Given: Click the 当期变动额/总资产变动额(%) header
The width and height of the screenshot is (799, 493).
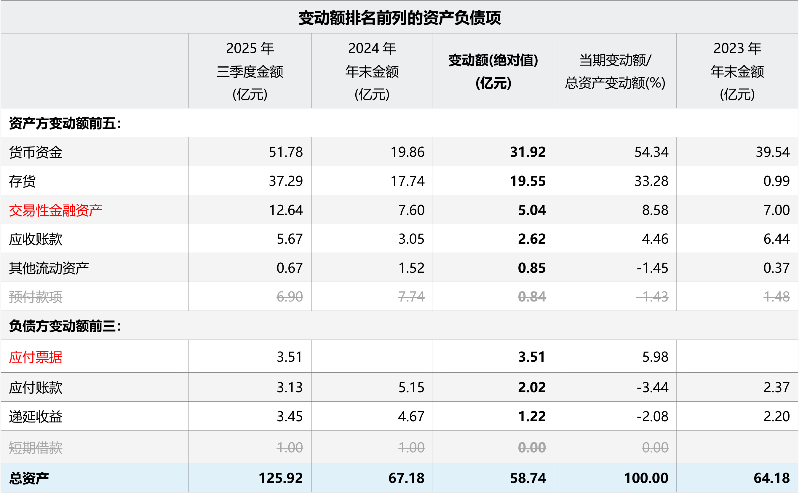Looking at the screenshot, I should (615, 71).
